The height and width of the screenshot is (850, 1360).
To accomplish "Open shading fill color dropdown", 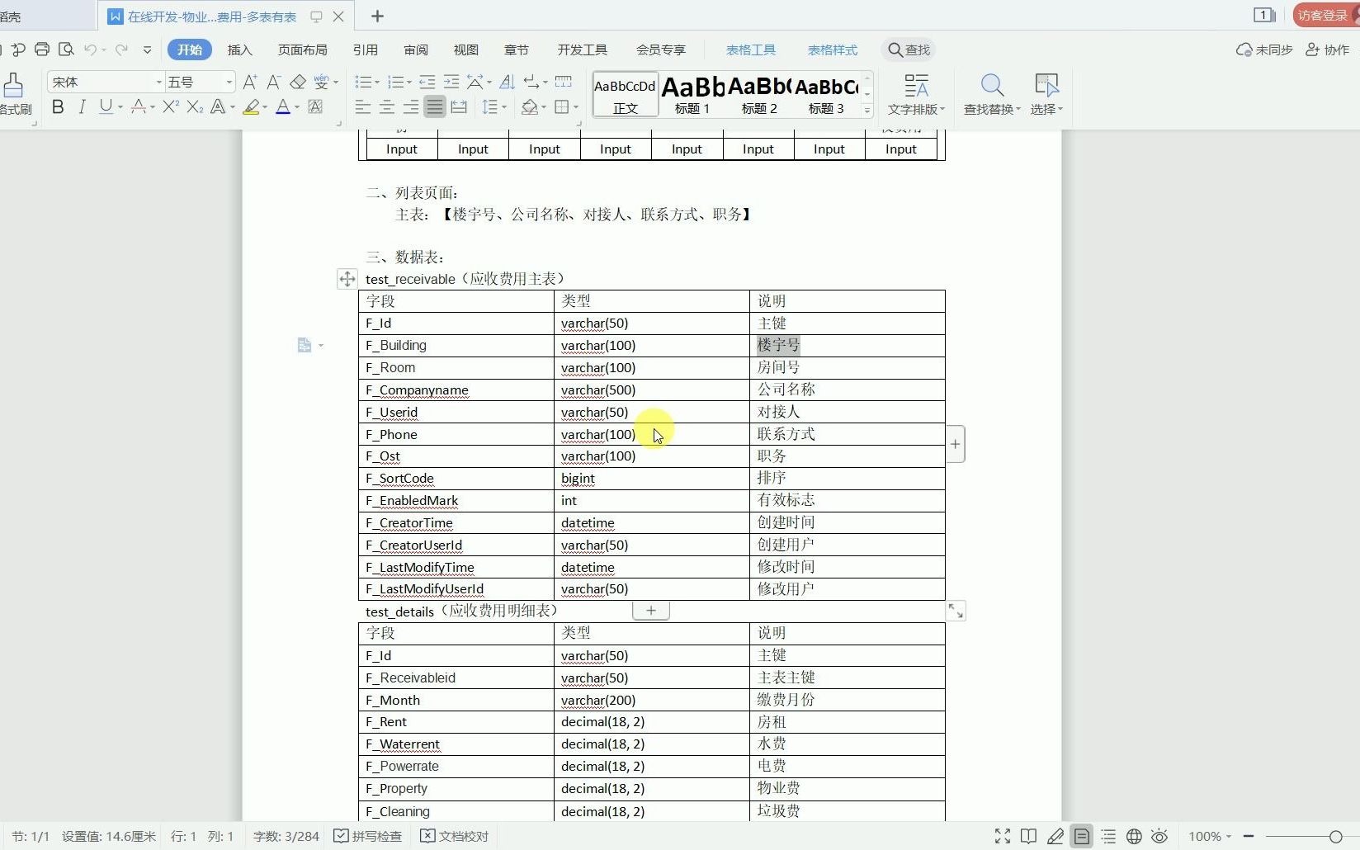I will pyautogui.click(x=545, y=107).
